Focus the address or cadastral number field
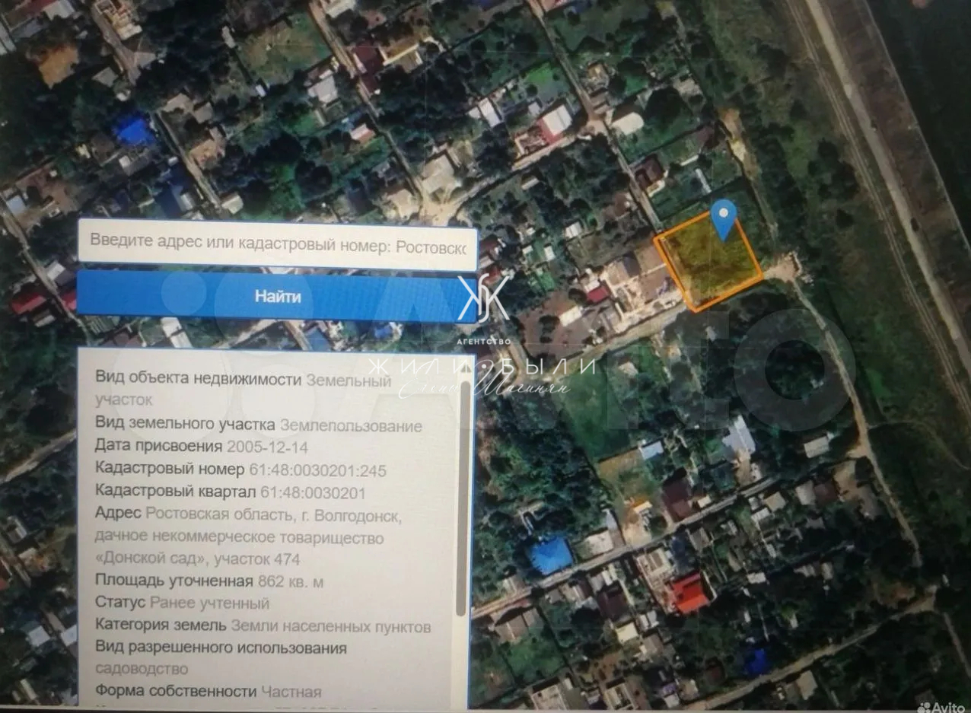Image resolution: width=971 pixels, height=713 pixels. tap(278, 245)
